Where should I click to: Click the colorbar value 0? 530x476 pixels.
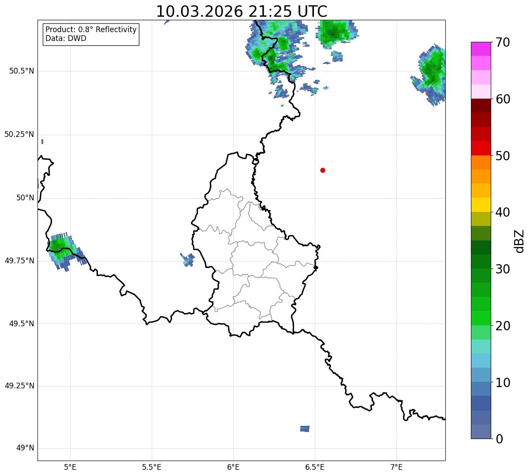pos(499,439)
